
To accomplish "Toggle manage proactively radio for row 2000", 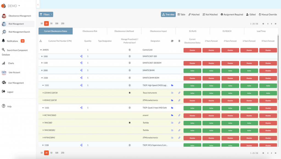I will [x=130, y=70].
